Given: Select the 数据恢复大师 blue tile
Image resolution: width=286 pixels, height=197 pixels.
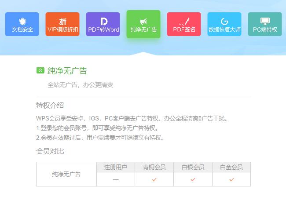Looking at the screenshot, I should (224, 24).
